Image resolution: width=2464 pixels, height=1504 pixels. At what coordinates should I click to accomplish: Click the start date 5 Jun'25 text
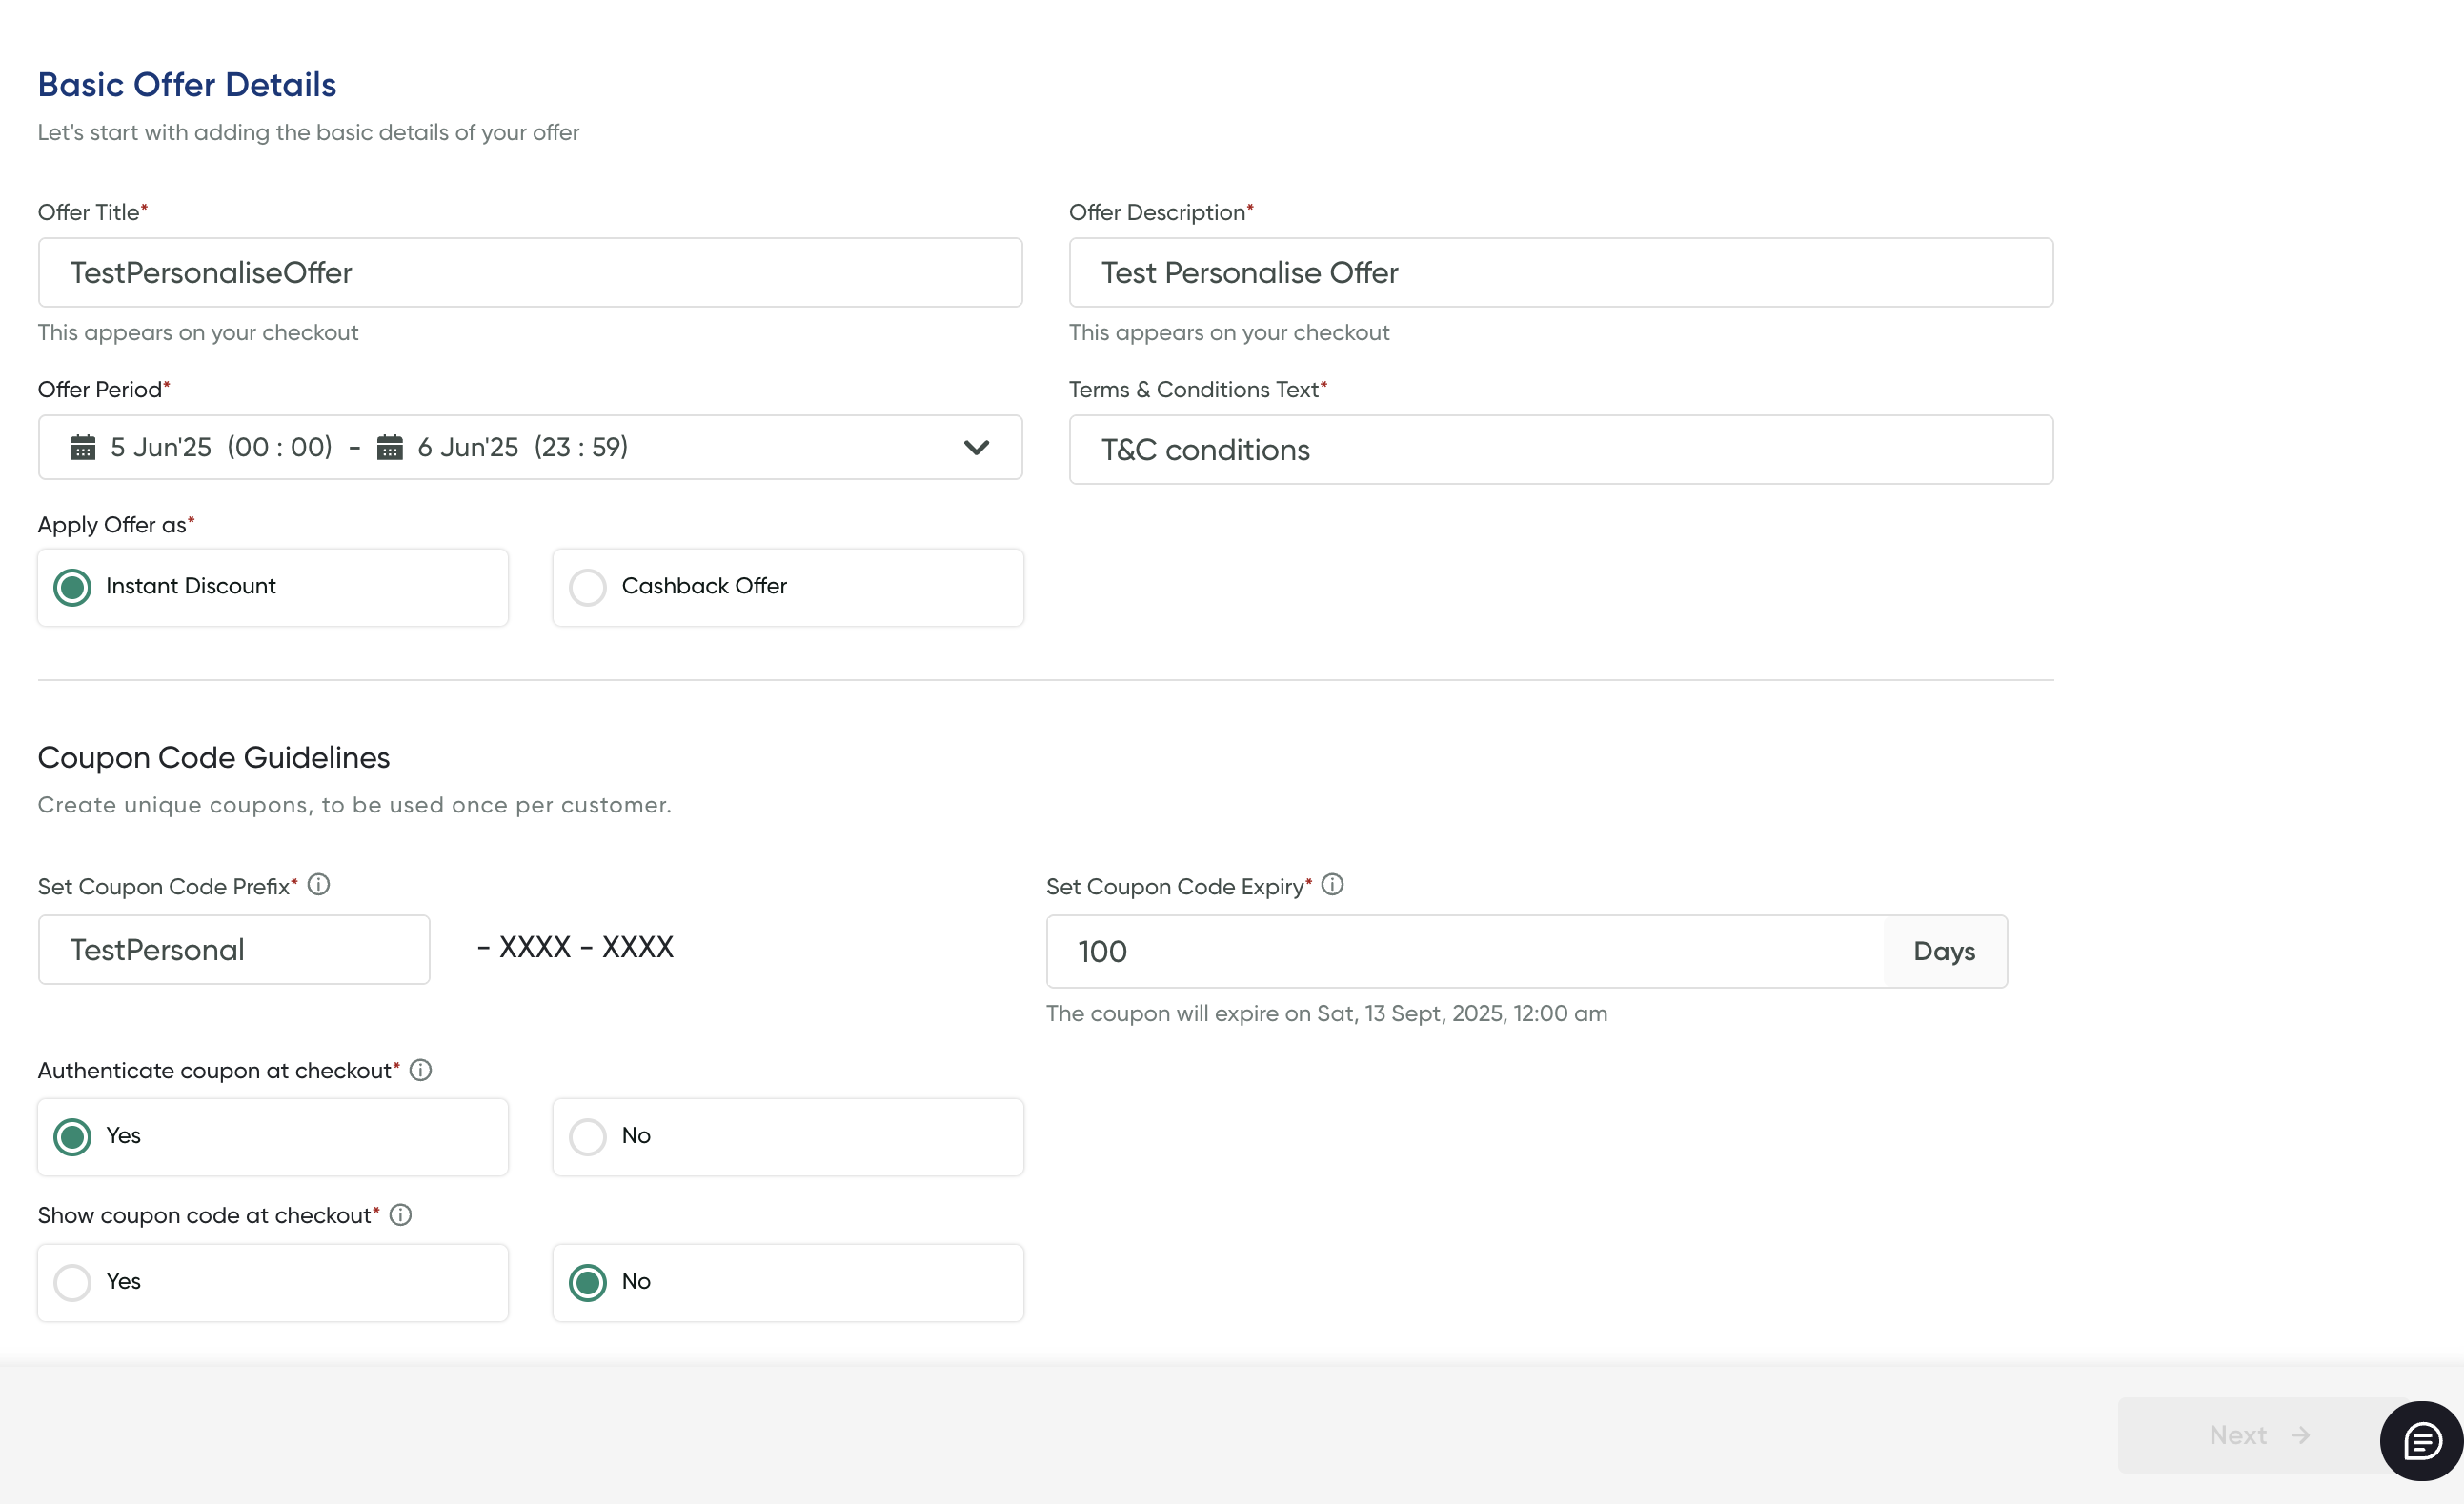161,447
